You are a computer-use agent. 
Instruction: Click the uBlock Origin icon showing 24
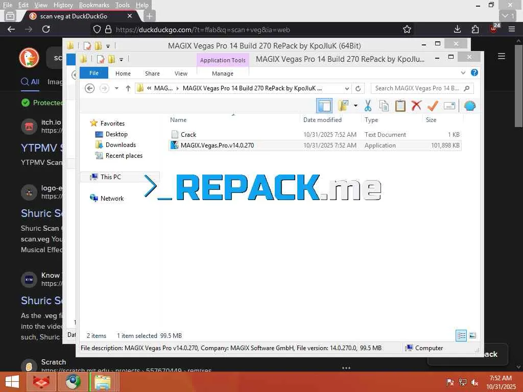click(x=494, y=29)
